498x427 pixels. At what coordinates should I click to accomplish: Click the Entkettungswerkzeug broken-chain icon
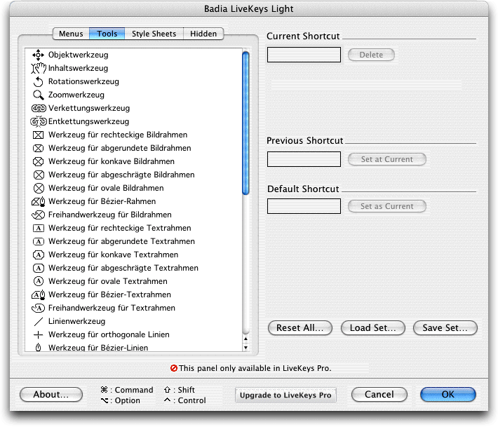39,121
